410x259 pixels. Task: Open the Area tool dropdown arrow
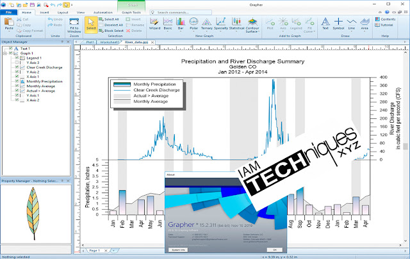(365, 31)
